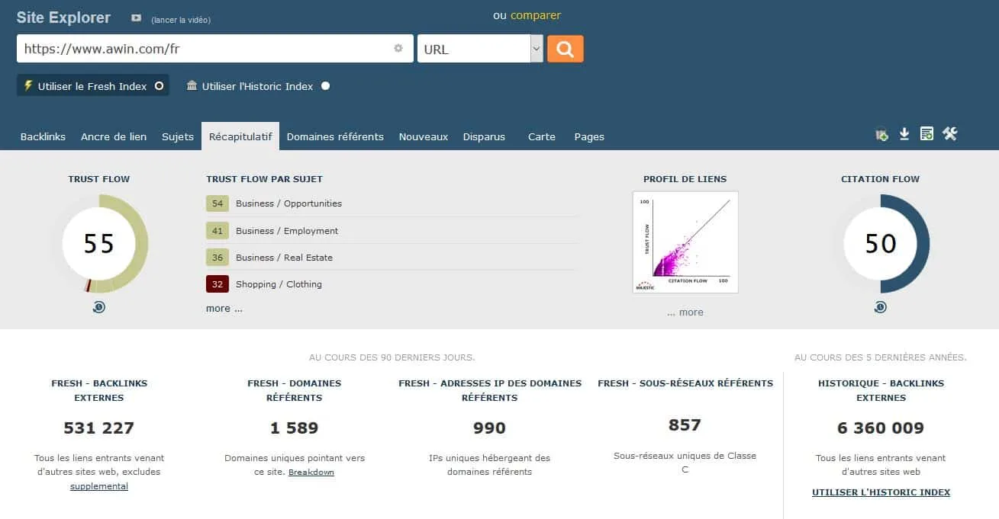
Task: Click 'Business / Real Estate' topic
Action: pos(284,258)
